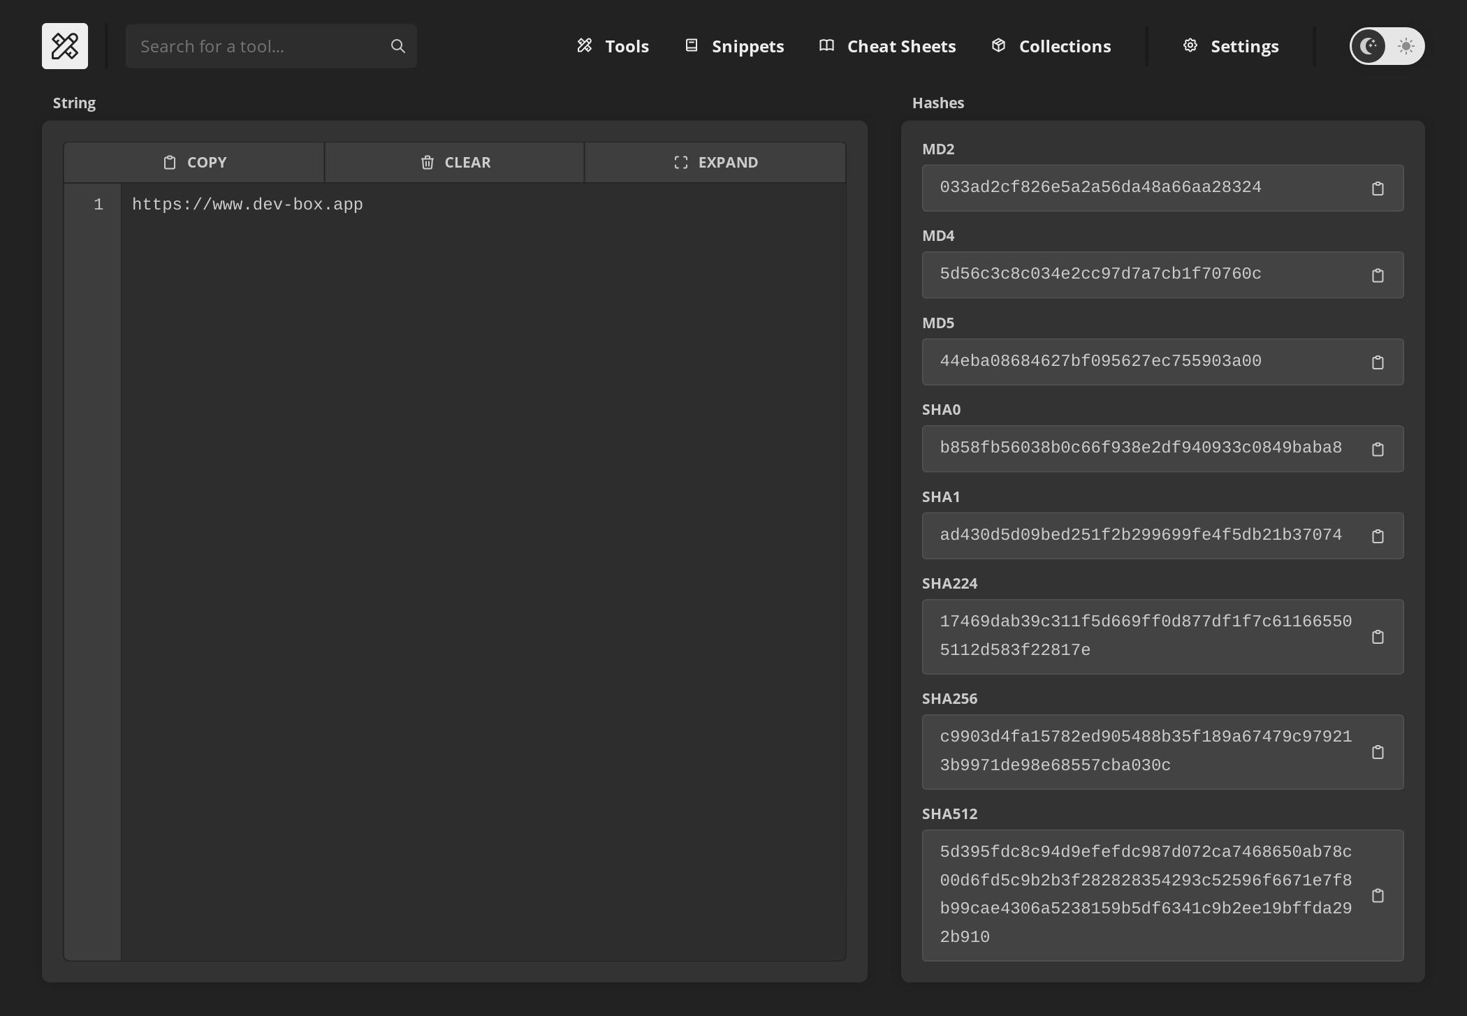The width and height of the screenshot is (1467, 1016).
Task: Click the SHA512 hash value 5d395fdc...
Action: point(1146,894)
